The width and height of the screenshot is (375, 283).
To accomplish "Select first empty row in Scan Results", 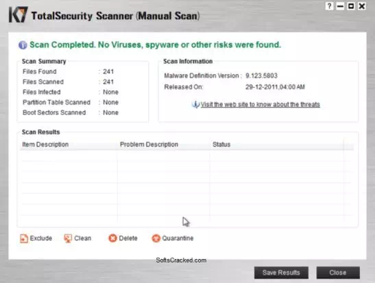I will tap(186, 156).
